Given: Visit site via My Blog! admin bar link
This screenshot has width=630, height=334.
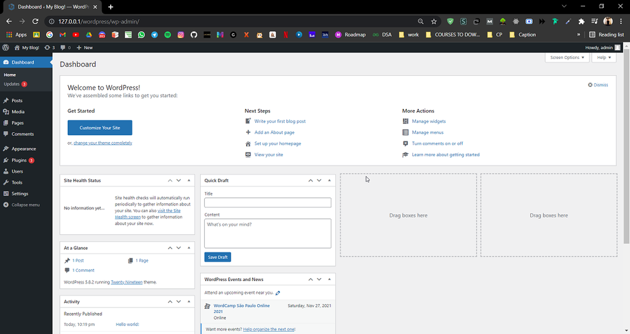Looking at the screenshot, I should tap(27, 47).
